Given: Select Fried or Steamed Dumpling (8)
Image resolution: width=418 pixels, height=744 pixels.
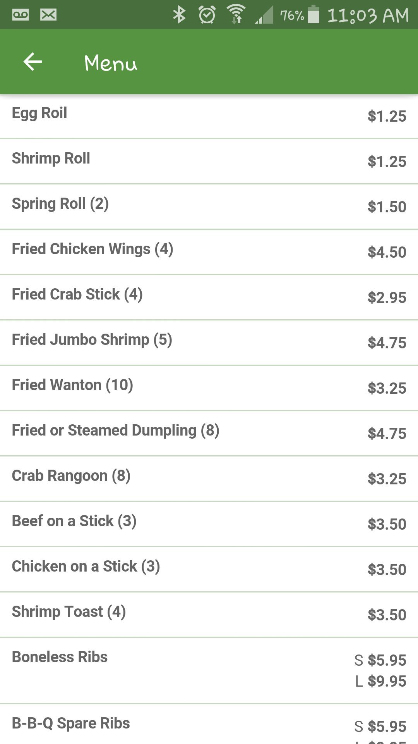Looking at the screenshot, I should 116,431.
